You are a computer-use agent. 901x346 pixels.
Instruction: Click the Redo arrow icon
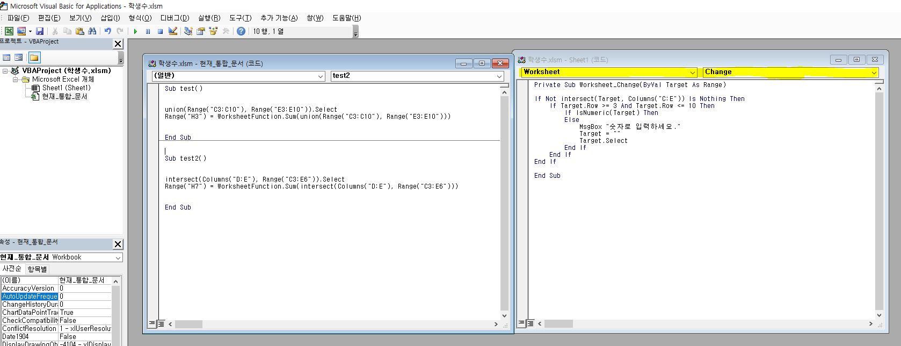tap(120, 31)
